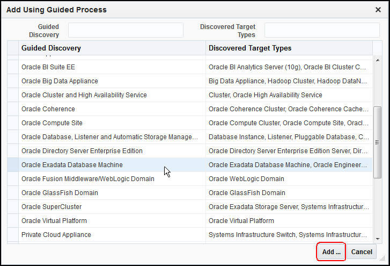Click the Guided Discovery filter field
This screenshot has width=390, height=266.
coord(126,30)
